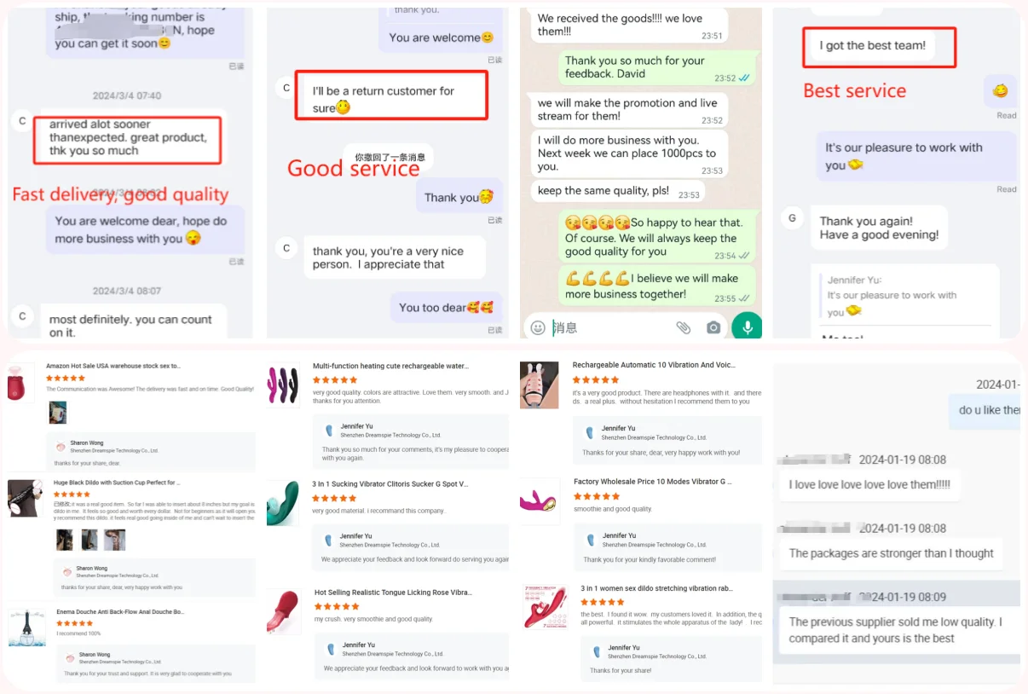
Task: Open "Amazon Hot Sale USA warehouse stock" product title
Action: pyautogui.click(x=113, y=366)
